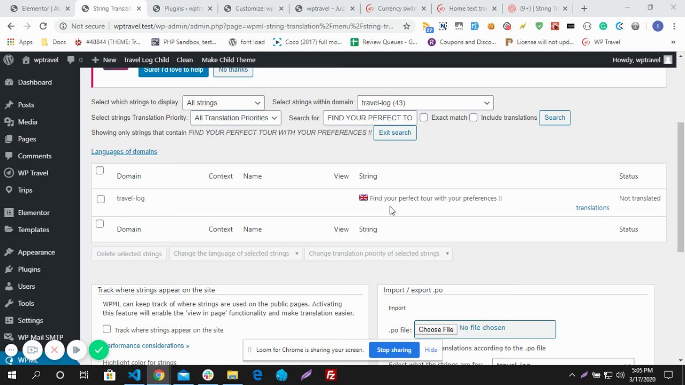Open the WP Travel bookmark
685x385 pixels.
click(x=601, y=42)
